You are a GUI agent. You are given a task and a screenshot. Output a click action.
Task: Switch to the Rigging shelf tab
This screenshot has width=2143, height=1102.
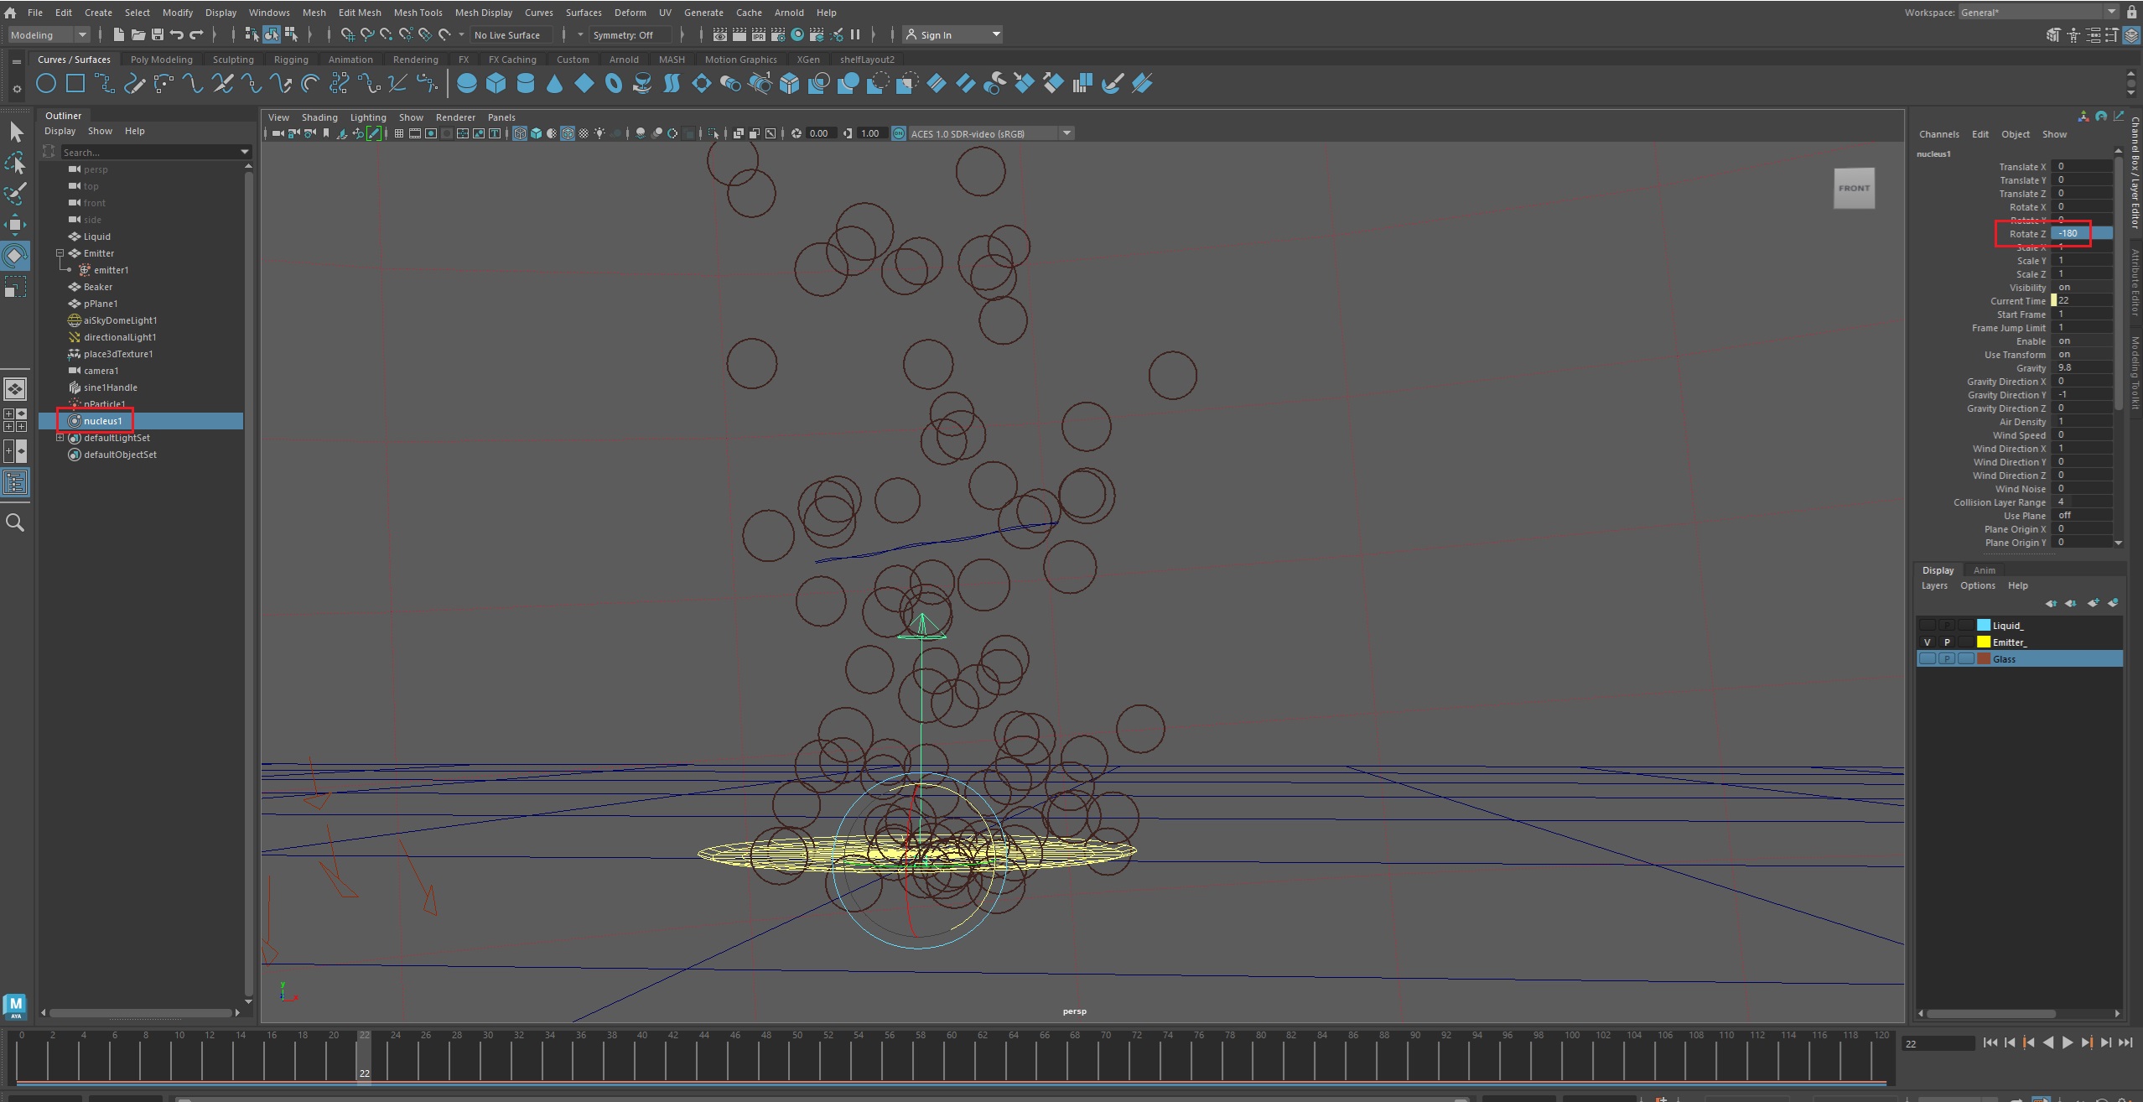[290, 60]
